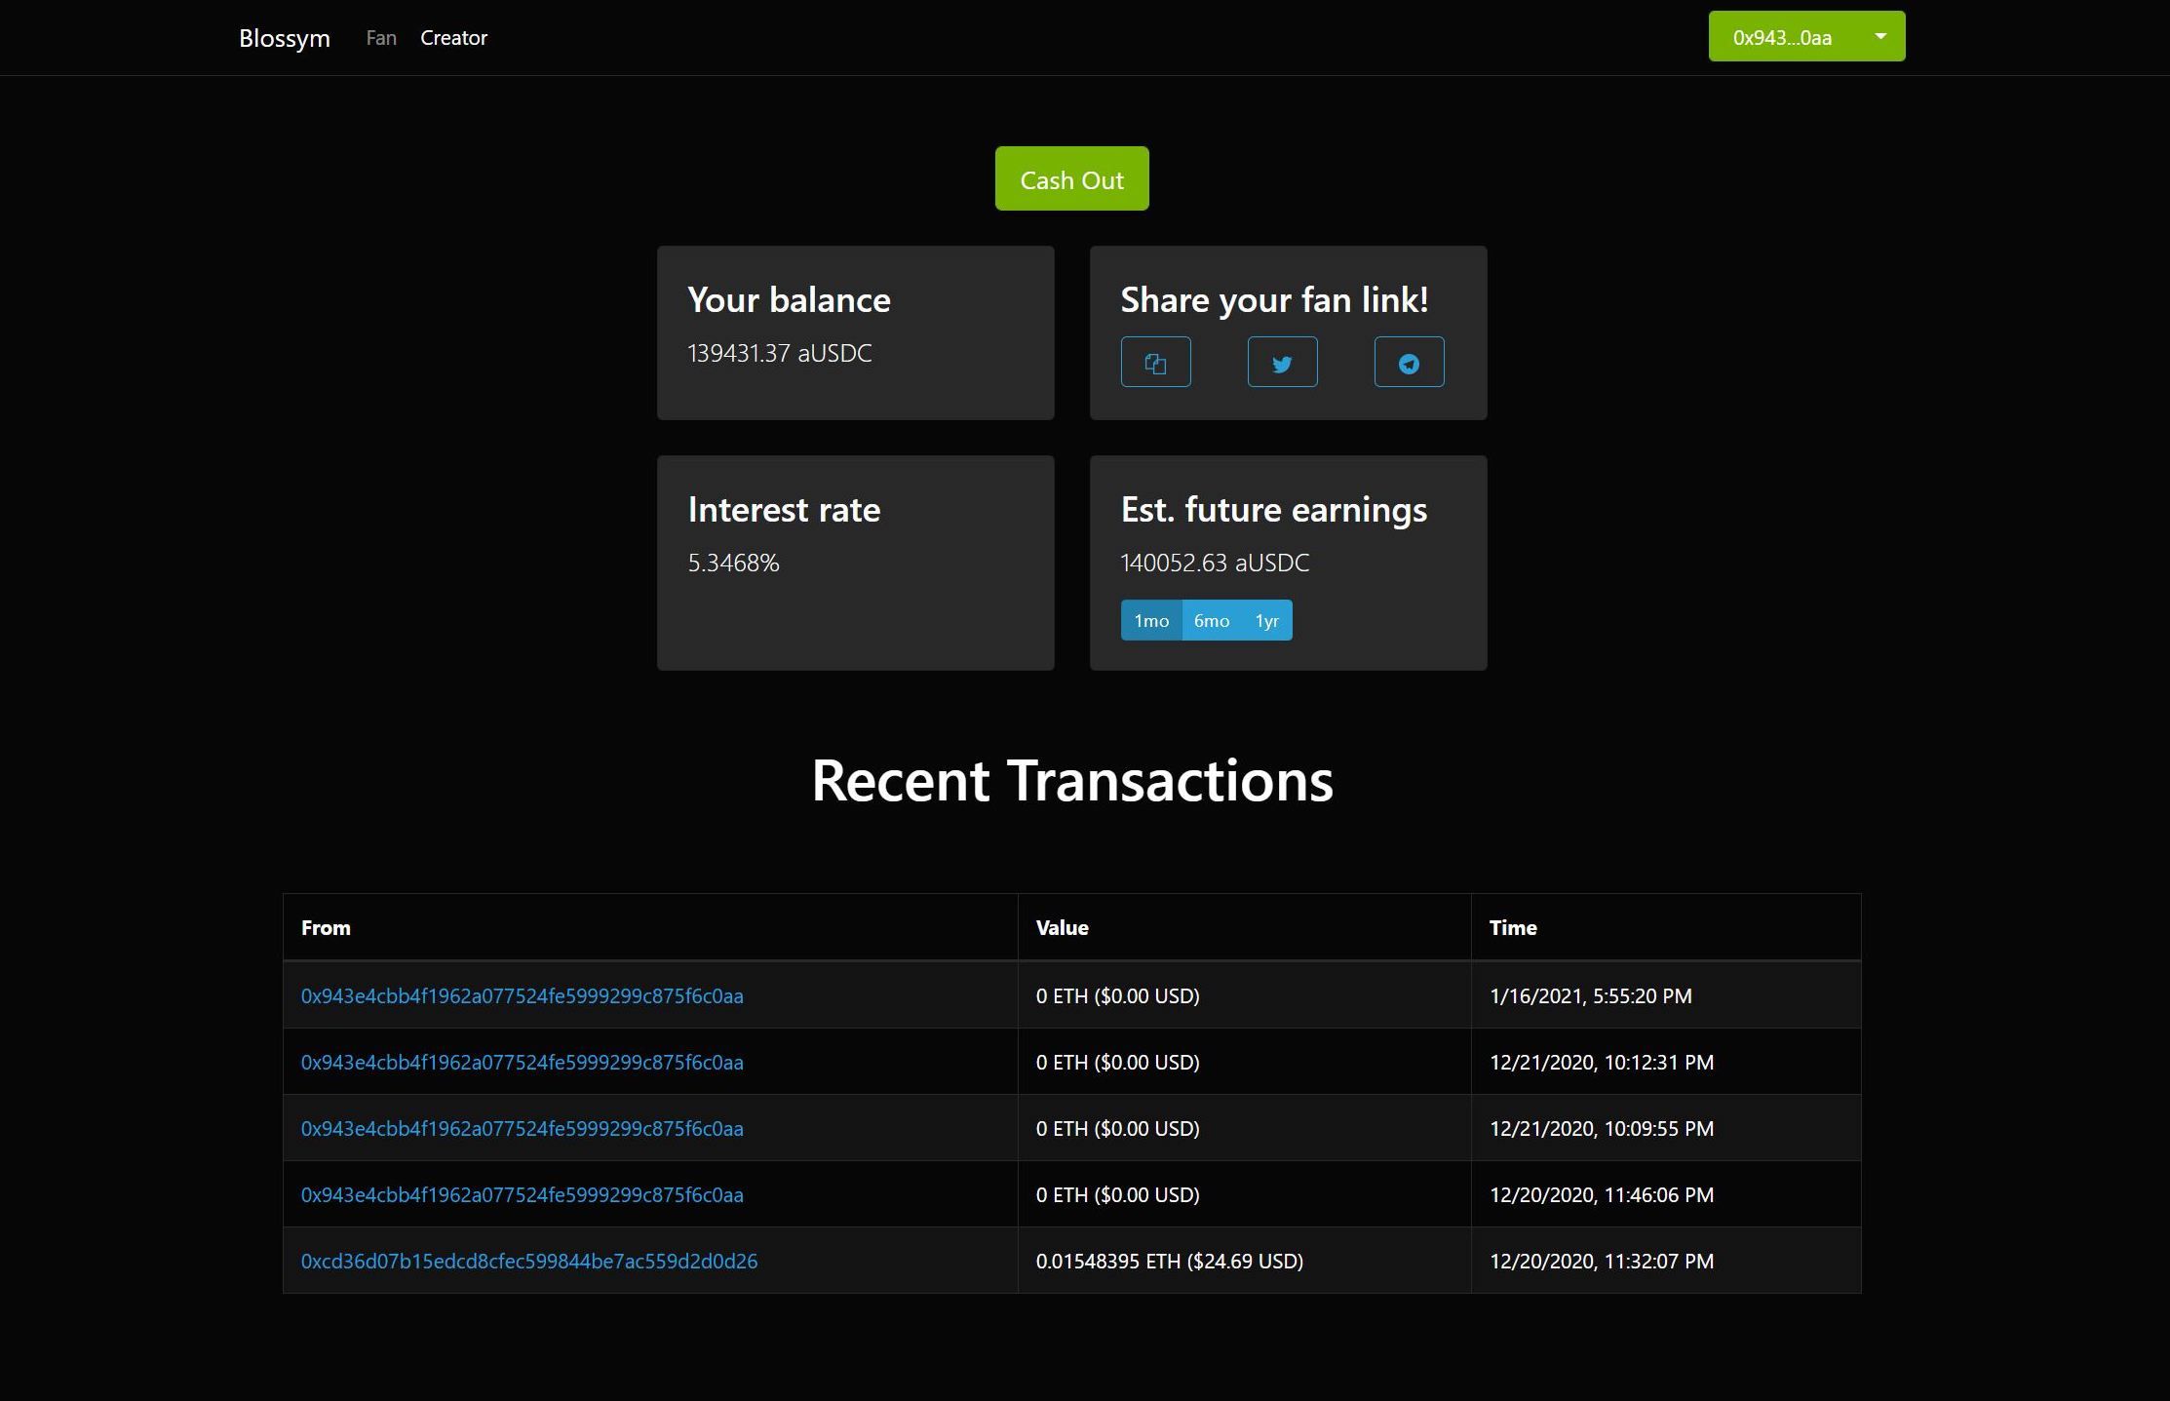Viewport: 2170px width, 1401px height.
Task: Click the balance 139431.37 aUSDC
Action: pos(780,353)
